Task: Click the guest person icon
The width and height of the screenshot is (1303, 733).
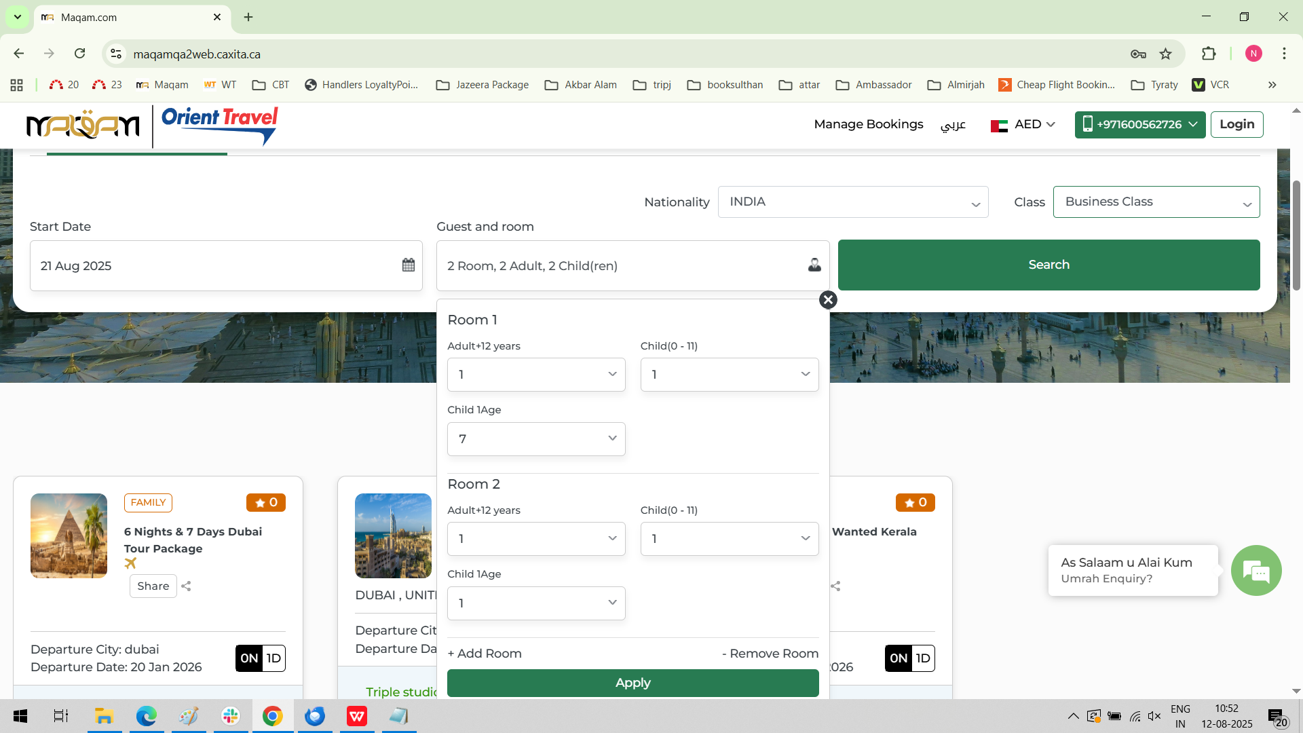Action: [814, 265]
